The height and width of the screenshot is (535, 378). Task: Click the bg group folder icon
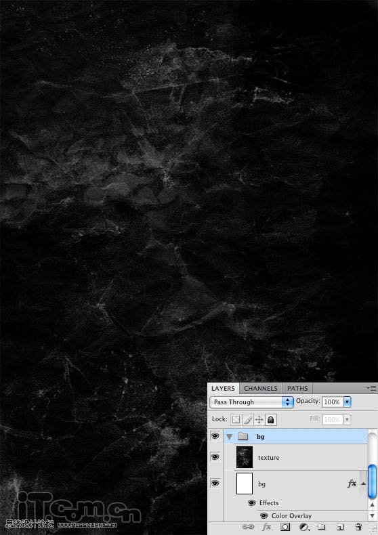[x=243, y=436]
